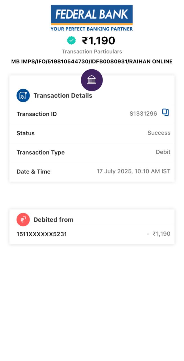Screen dimensions: 184x361
Task: Tap the red rupee Debited from icon
Action: coord(23,219)
